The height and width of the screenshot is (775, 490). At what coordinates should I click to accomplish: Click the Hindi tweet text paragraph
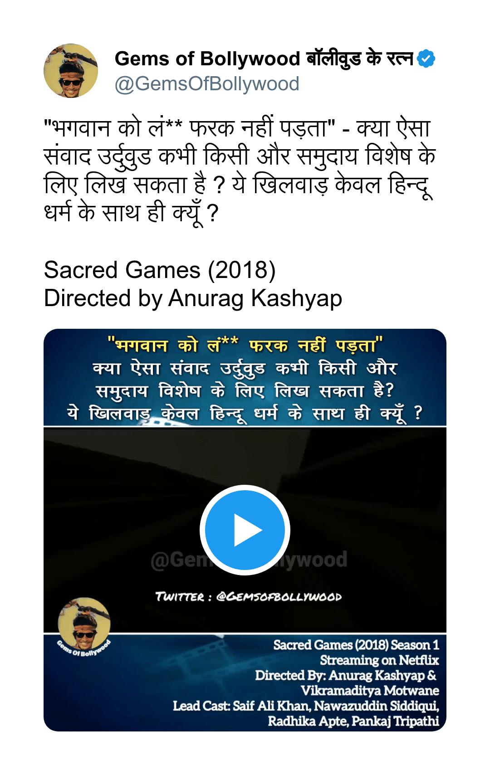pyautogui.click(x=240, y=170)
